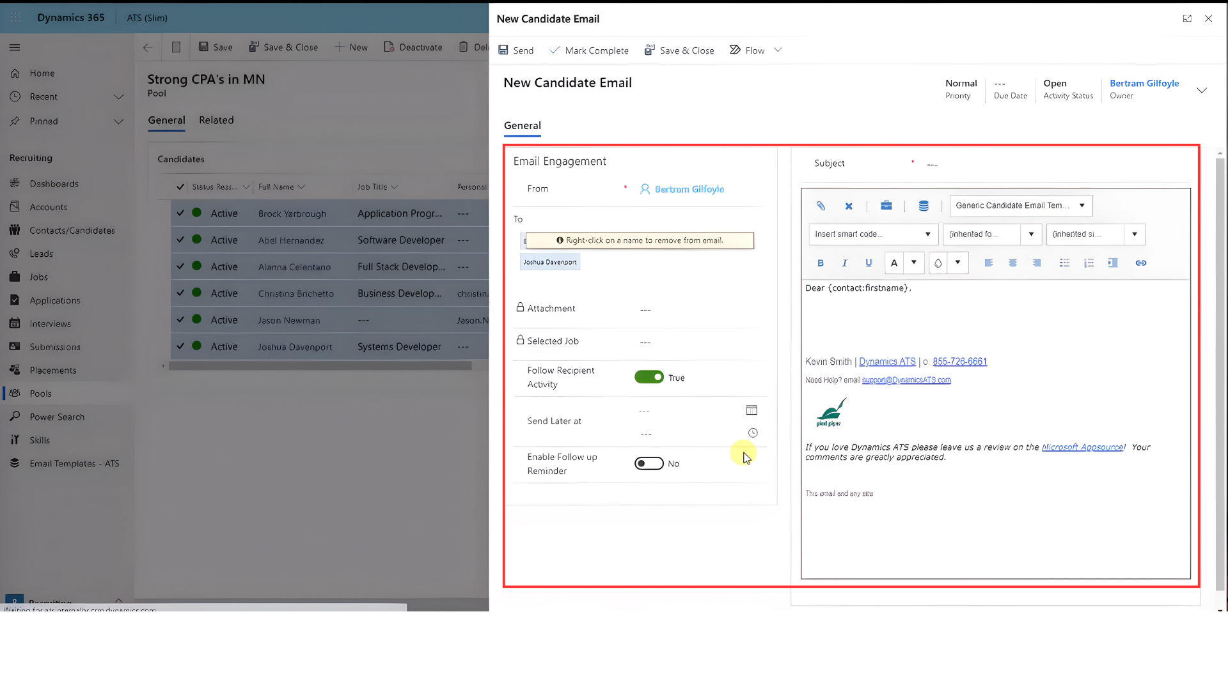This screenshot has width=1228, height=690.
Task: Open the Insert smart code dropdown
Action: (x=874, y=234)
